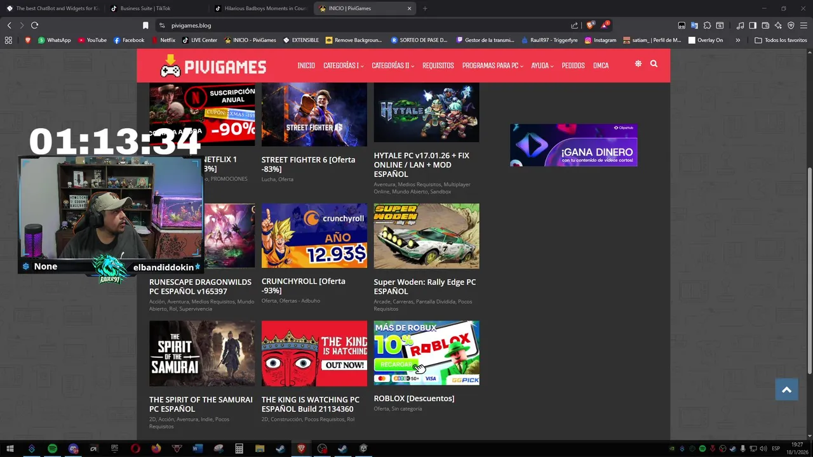Toggle the browser sidebar panel icon
Viewport: 813px width, 457px height.
click(753, 25)
